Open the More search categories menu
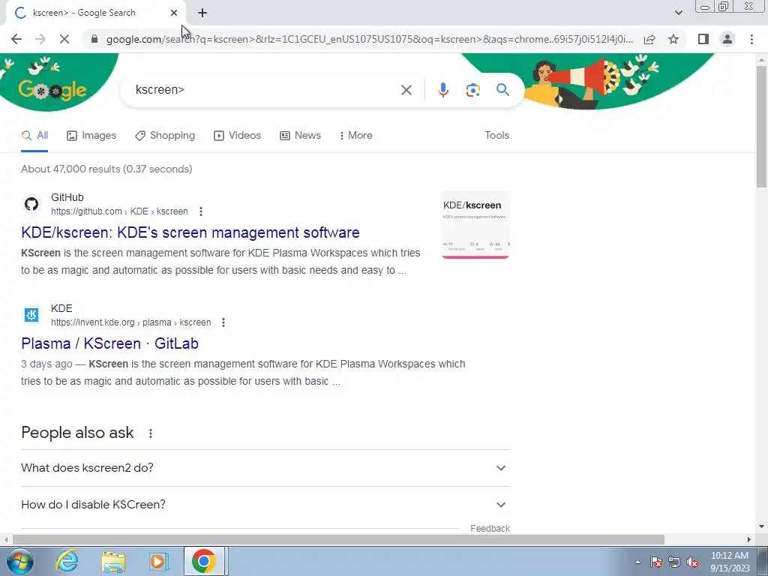The width and height of the screenshot is (768, 576). (356, 136)
